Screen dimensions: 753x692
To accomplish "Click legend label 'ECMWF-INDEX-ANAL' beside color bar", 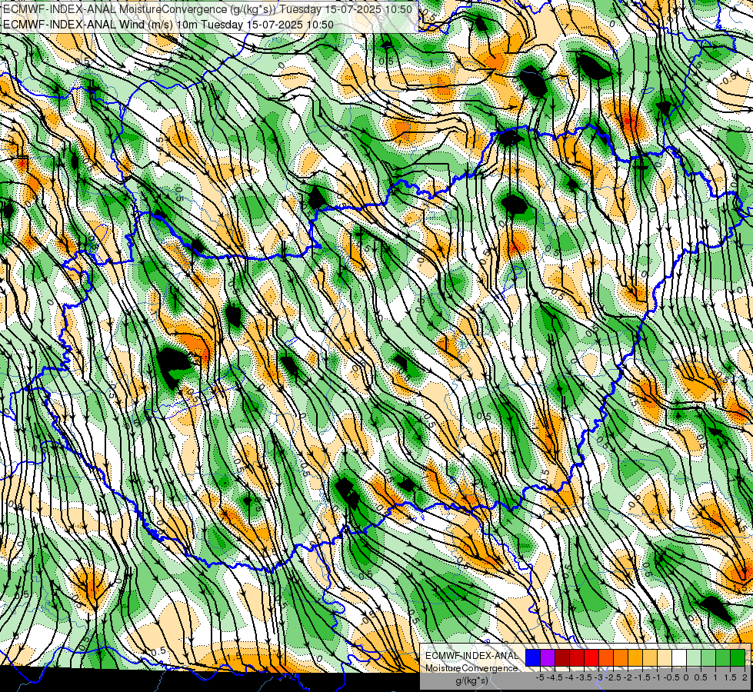I will [472, 656].
